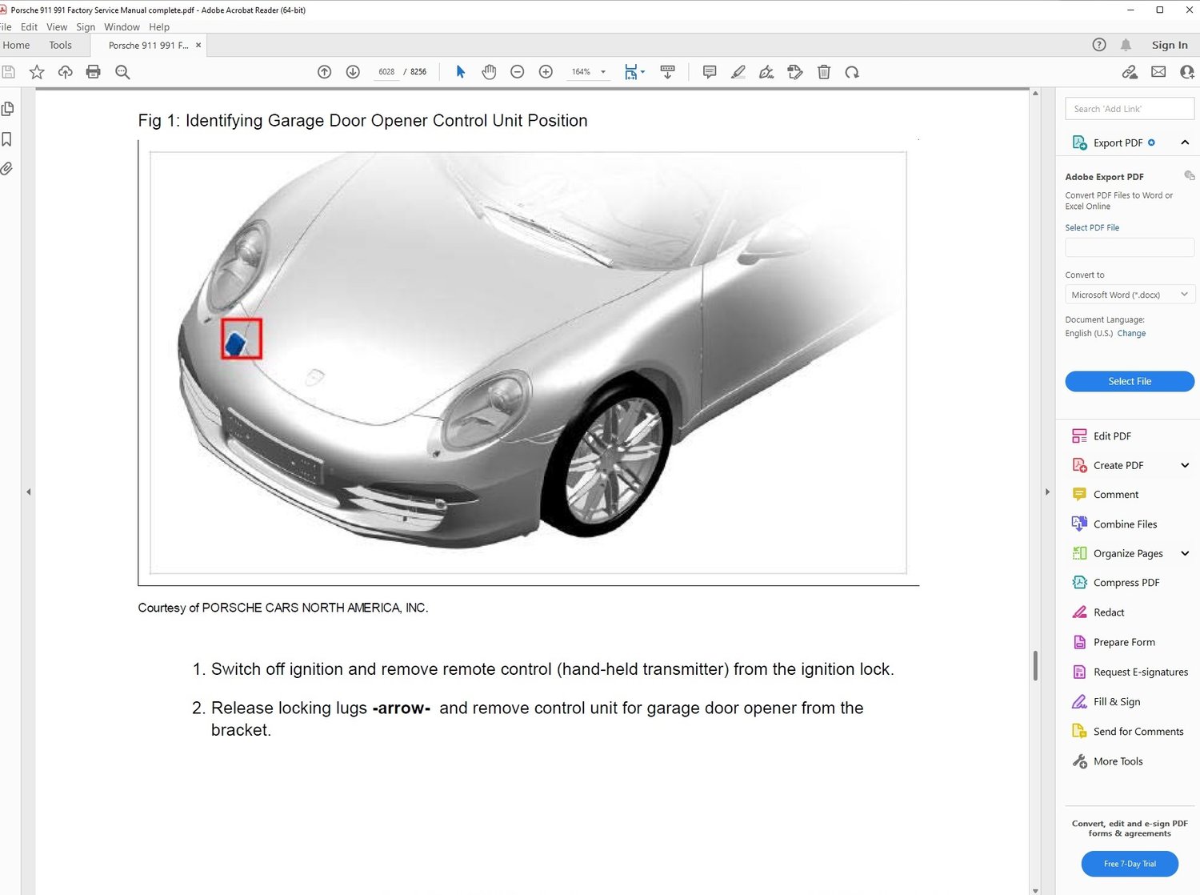Click the page number field 6028
Viewport: 1200px width, 895px height.
pos(386,72)
